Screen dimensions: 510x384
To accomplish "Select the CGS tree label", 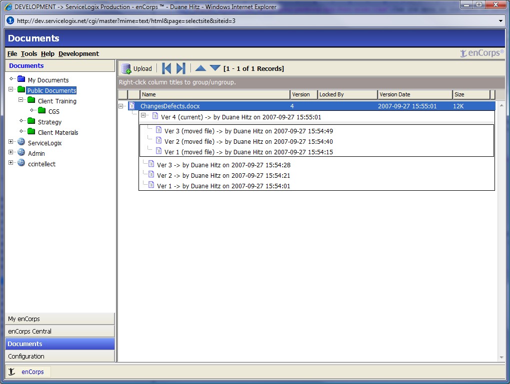I will tap(54, 111).
